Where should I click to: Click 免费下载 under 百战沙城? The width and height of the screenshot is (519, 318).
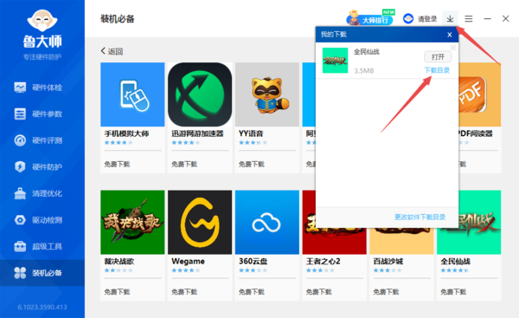tap(386, 292)
